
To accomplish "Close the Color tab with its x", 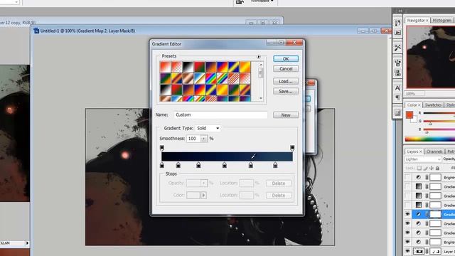I will 419,105.
